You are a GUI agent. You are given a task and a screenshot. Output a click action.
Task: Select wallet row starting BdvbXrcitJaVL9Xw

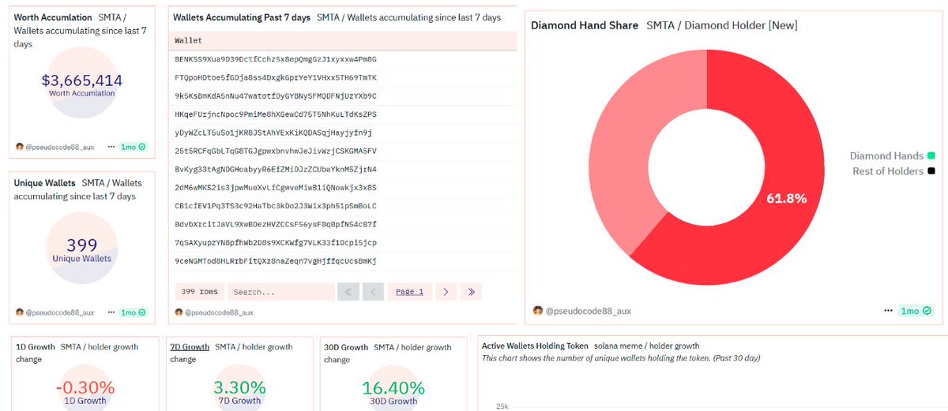click(x=342, y=225)
